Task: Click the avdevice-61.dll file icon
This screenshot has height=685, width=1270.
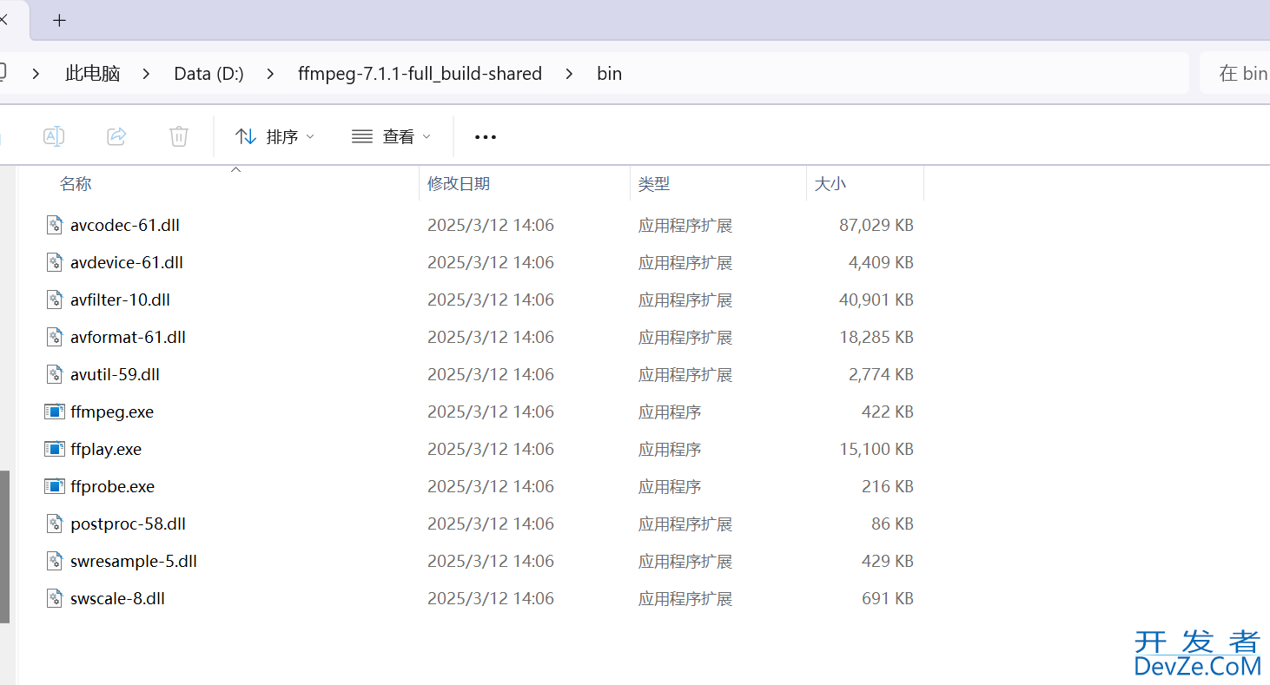Action: tap(55, 262)
